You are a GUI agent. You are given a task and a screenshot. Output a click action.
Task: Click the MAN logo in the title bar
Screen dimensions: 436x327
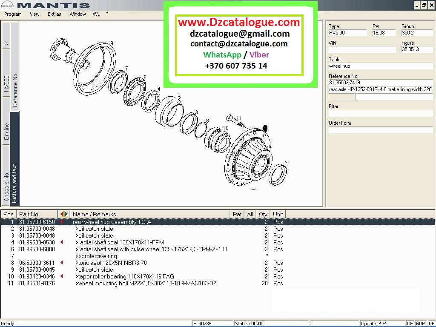7,5
